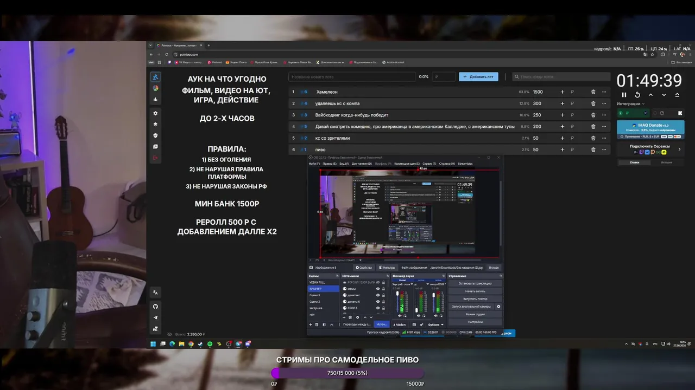
Task: Toggle the lock on the 'донатикс' source
Action: (x=383, y=295)
